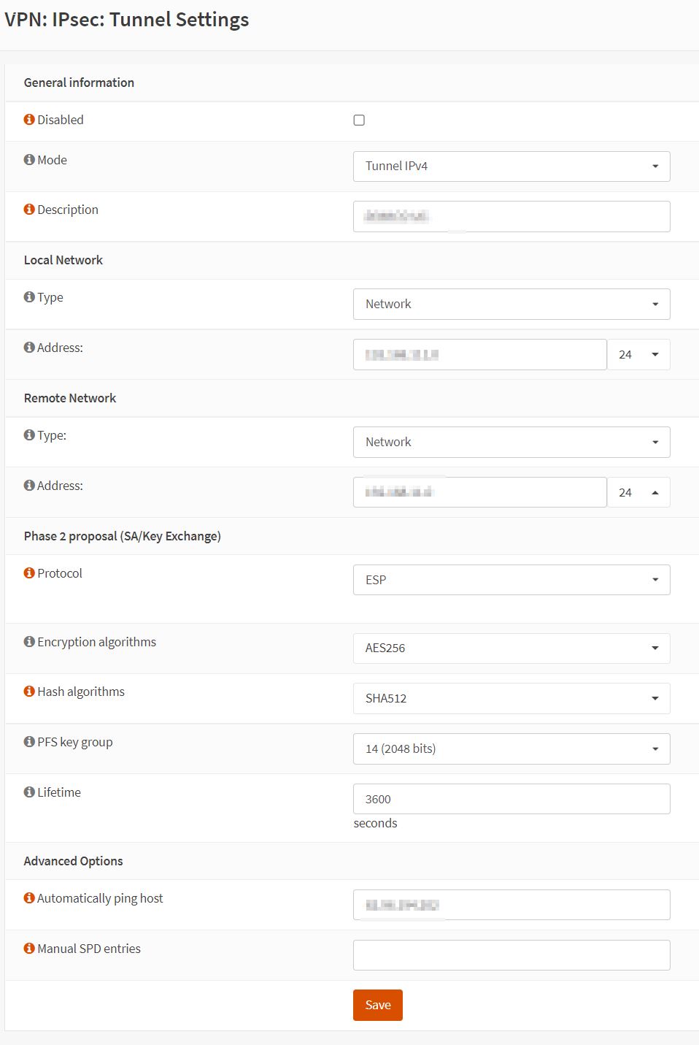Click the Lifetime seconds input field
Viewport: 699px width, 1045px height.
[x=511, y=800]
